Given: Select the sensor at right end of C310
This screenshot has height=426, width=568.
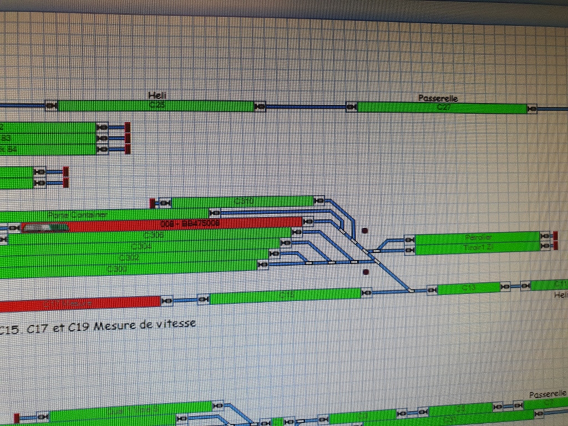Looking at the screenshot, I should 319,201.
